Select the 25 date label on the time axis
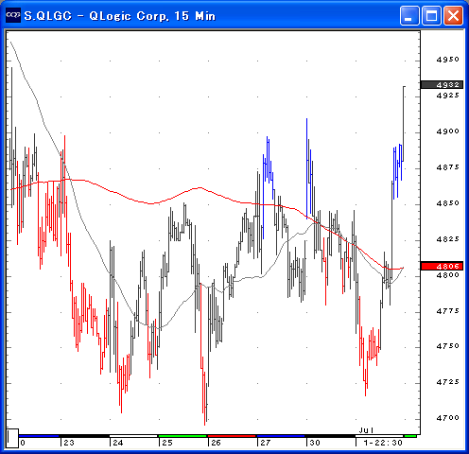The image size is (469, 454). 167,443
